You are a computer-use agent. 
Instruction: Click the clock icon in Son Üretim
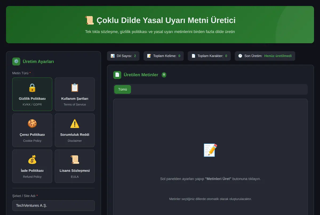point(240,56)
